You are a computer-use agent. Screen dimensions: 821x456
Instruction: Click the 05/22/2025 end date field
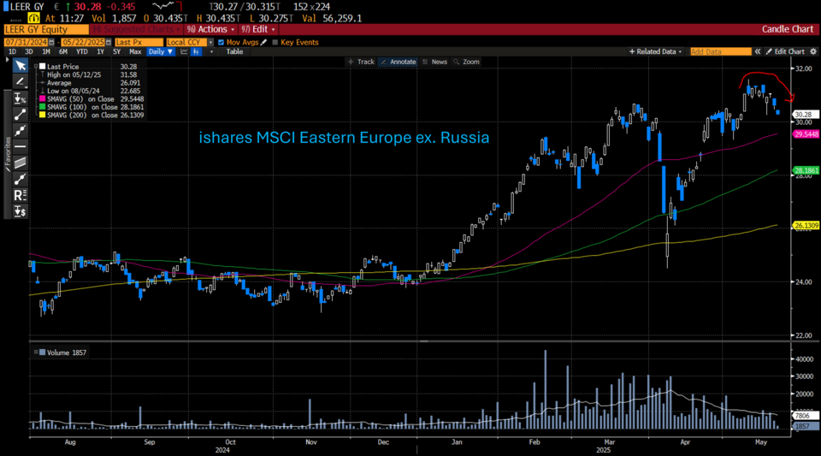pyautogui.click(x=83, y=43)
